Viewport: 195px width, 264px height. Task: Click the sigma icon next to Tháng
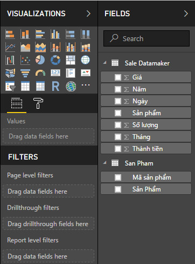click(x=127, y=137)
